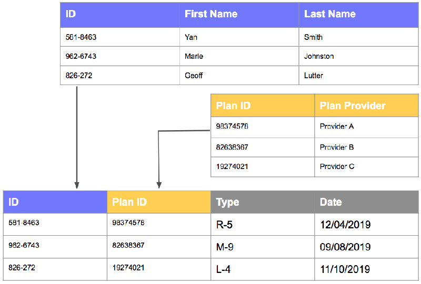Click the "R-5" type cell
The width and height of the screenshot is (421, 284).
click(x=224, y=225)
